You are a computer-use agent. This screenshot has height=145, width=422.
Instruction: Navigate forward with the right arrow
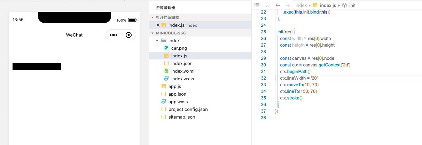(x=288, y=5)
